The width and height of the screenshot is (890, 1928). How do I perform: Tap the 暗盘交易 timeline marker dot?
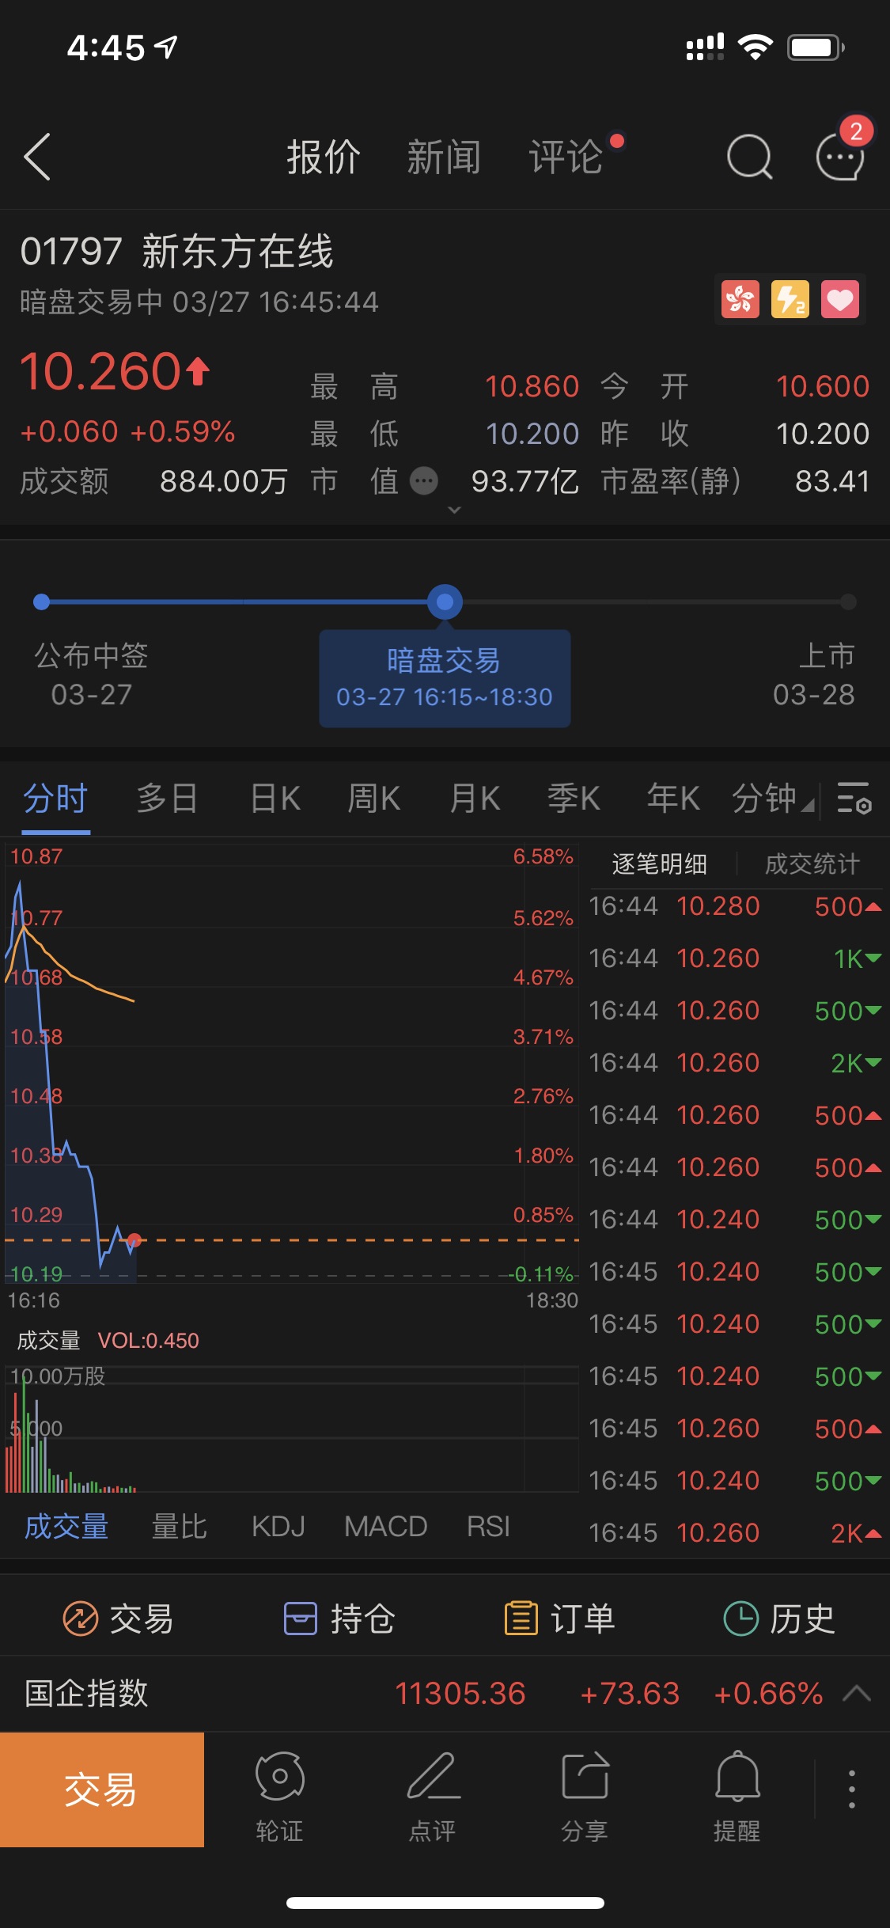[445, 602]
